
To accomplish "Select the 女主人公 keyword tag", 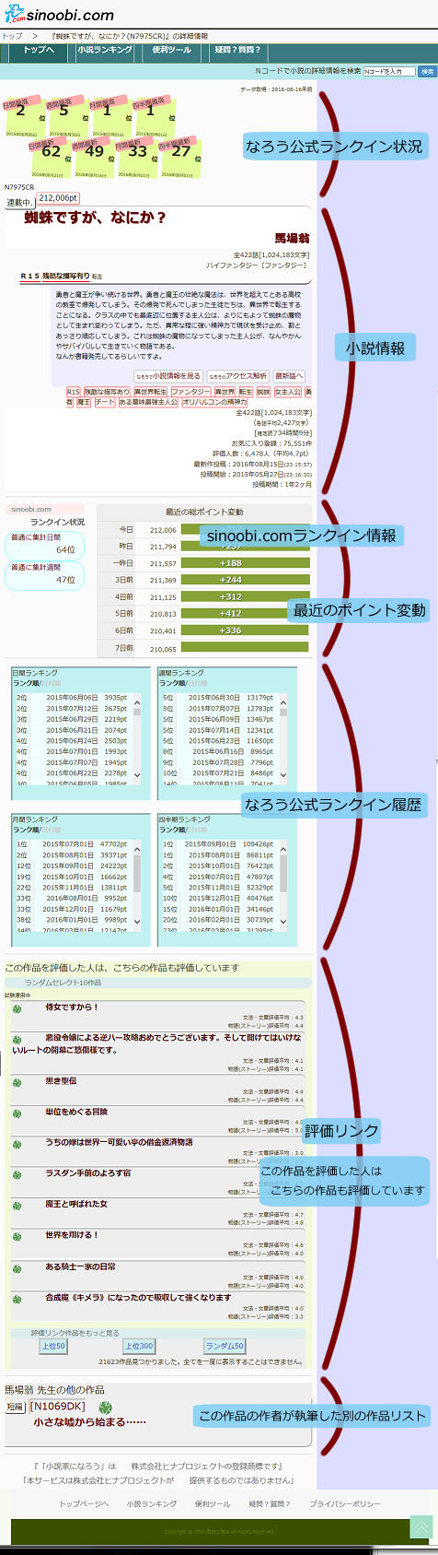I will tap(287, 392).
